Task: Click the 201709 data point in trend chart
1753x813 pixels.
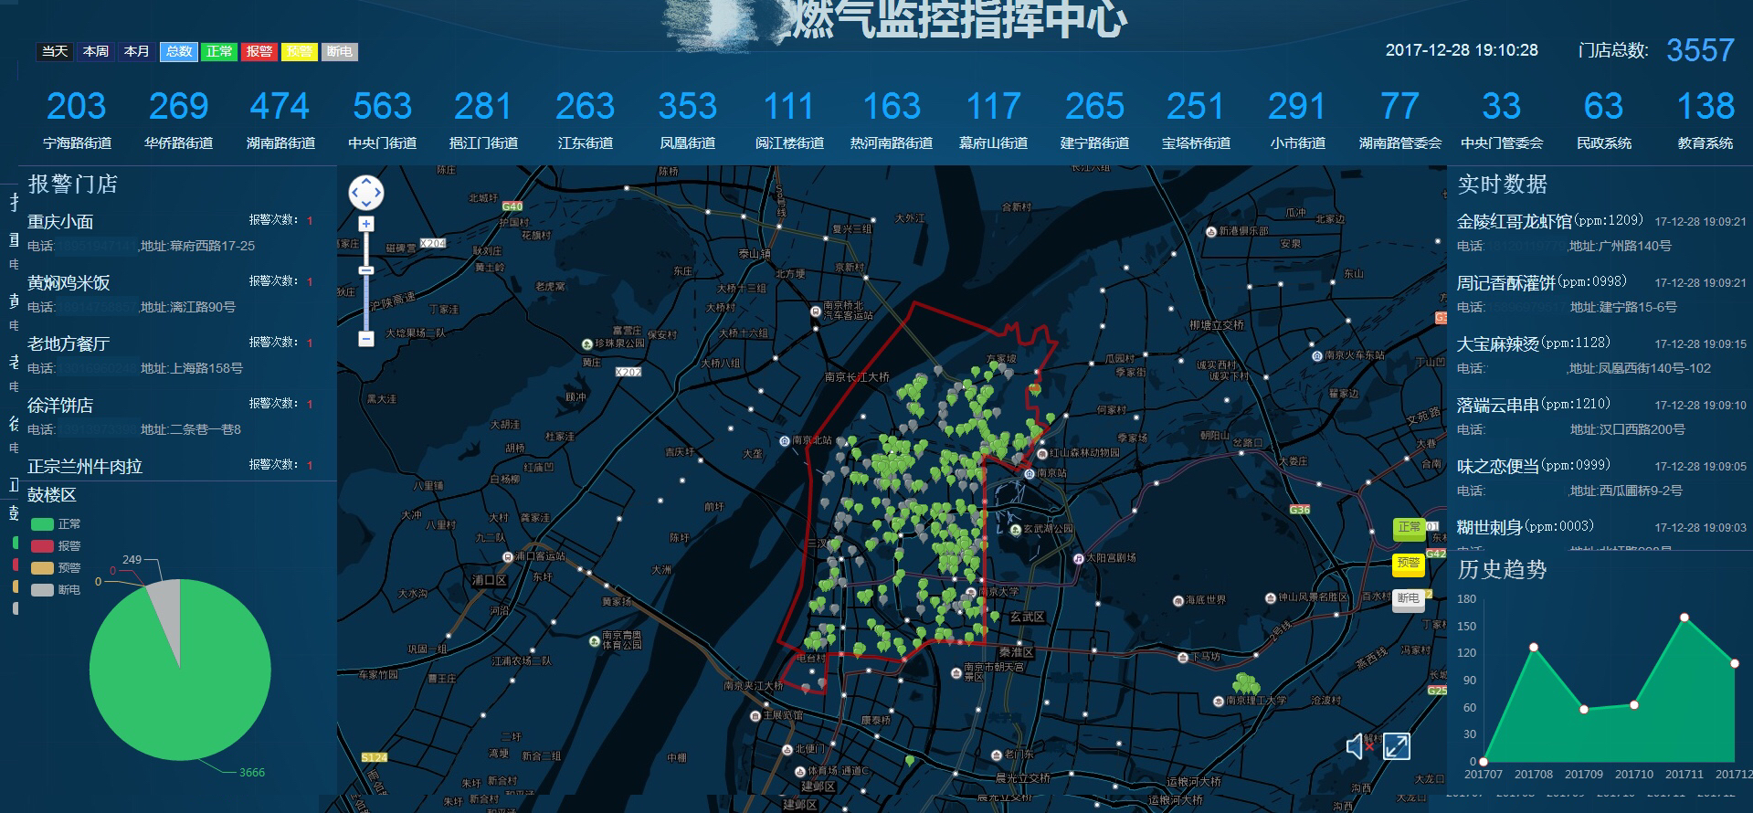Action: point(1584,709)
